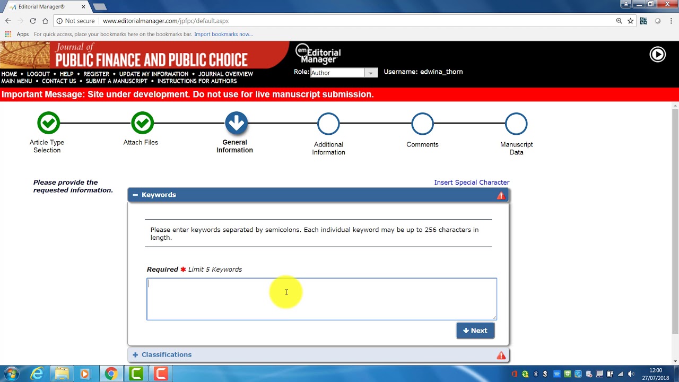This screenshot has width=679, height=382.
Task: Click the Office tray icon
Action: (514, 374)
